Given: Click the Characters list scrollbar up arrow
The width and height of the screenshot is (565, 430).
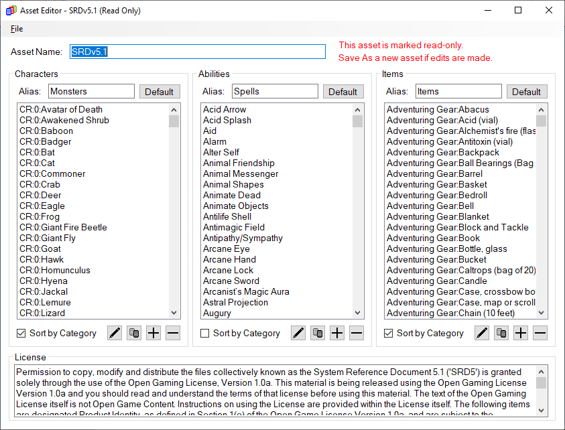Looking at the screenshot, I should (174, 109).
